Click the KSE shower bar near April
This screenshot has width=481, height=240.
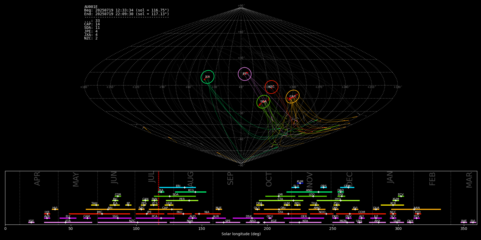tap(31, 222)
